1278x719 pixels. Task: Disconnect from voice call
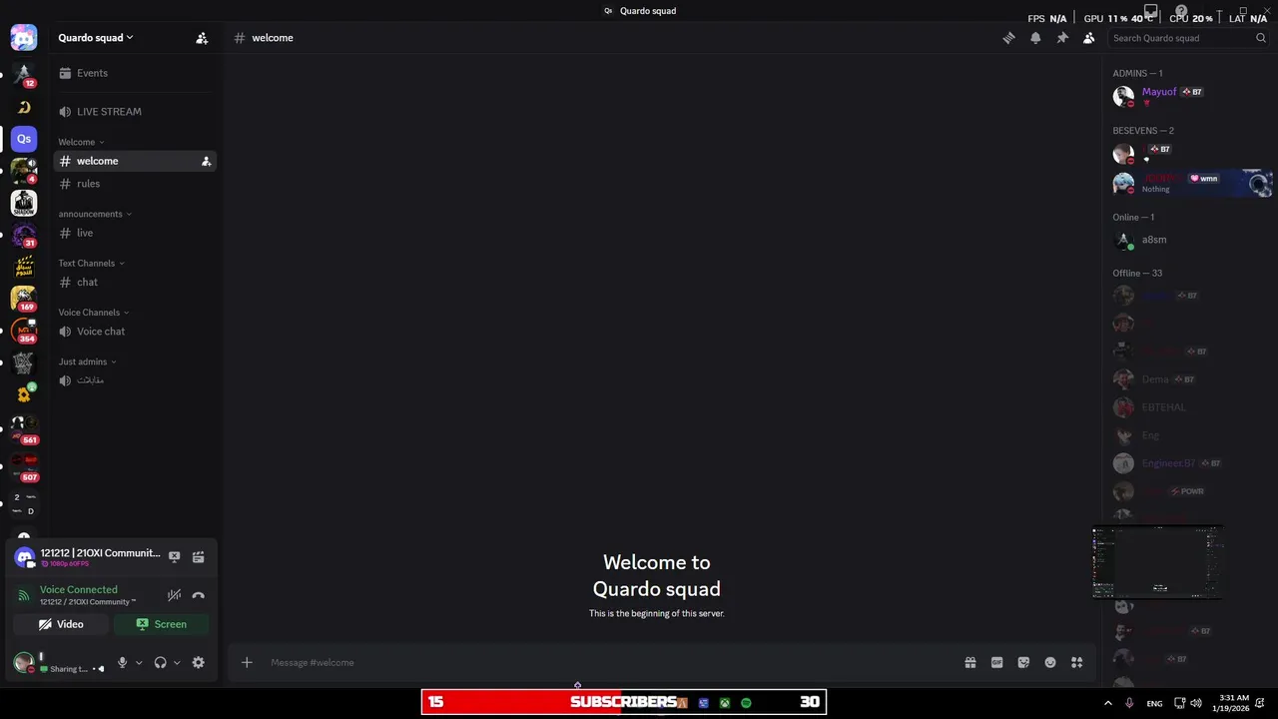tap(198, 595)
